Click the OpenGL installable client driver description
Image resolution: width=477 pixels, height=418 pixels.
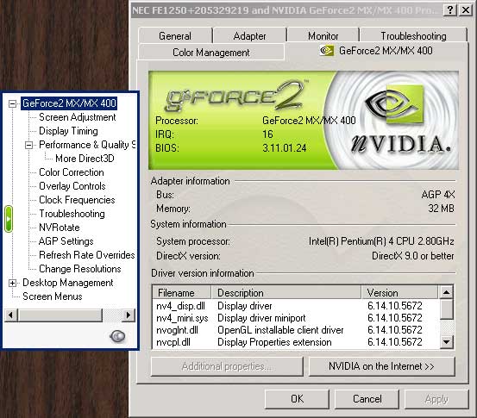point(280,330)
